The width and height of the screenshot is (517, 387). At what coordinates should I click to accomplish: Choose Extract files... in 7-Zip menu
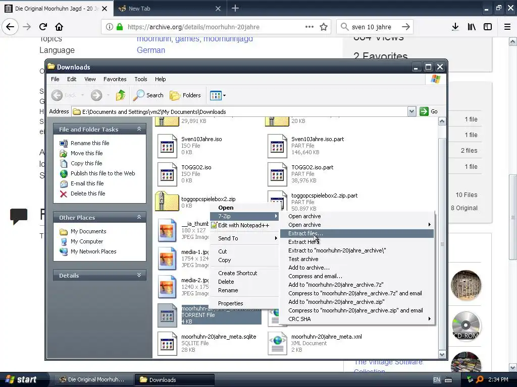357,233
